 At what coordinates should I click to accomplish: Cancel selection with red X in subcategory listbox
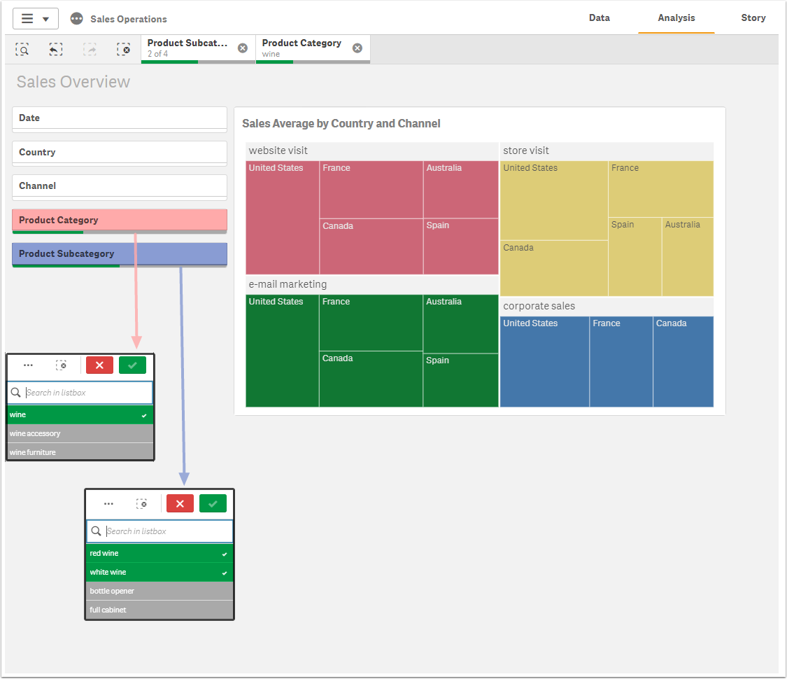point(180,503)
